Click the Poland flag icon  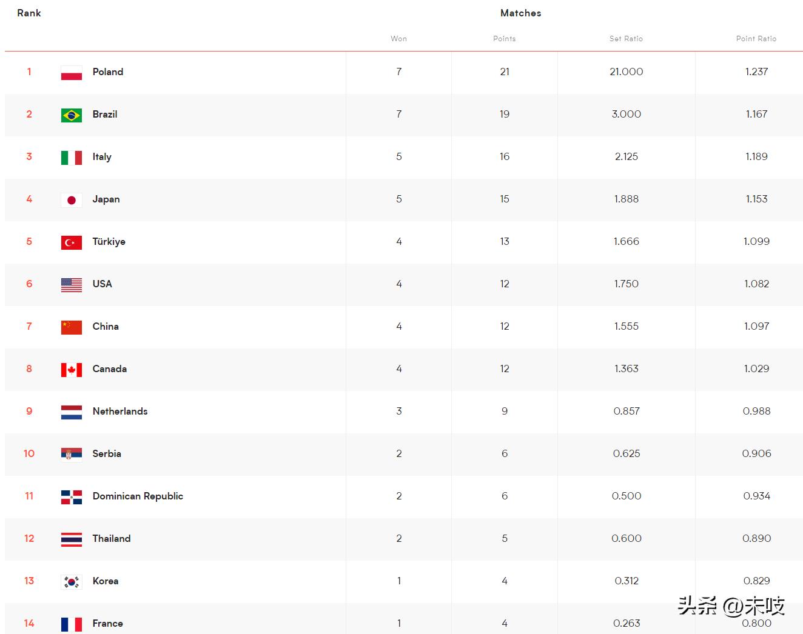72,72
